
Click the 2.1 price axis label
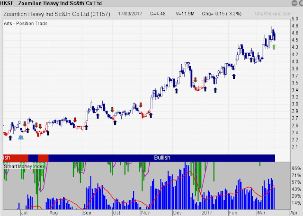(x=295, y=147)
